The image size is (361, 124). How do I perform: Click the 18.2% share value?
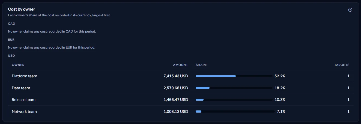click(280, 88)
